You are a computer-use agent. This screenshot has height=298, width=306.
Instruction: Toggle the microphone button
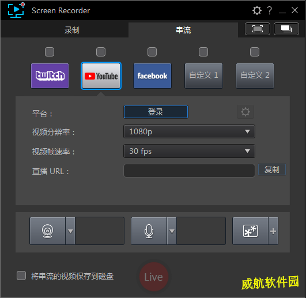pyautogui.click(x=149, y=231)
